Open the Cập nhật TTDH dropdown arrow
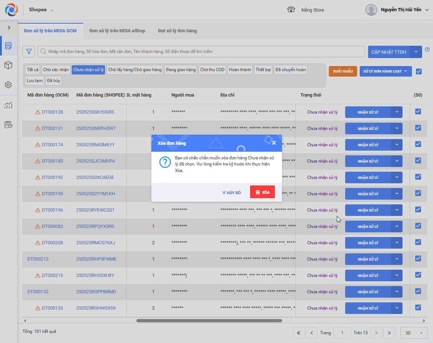Image resolution: width=433 pixels, height=343 pixels. click(x=416, y=52)
